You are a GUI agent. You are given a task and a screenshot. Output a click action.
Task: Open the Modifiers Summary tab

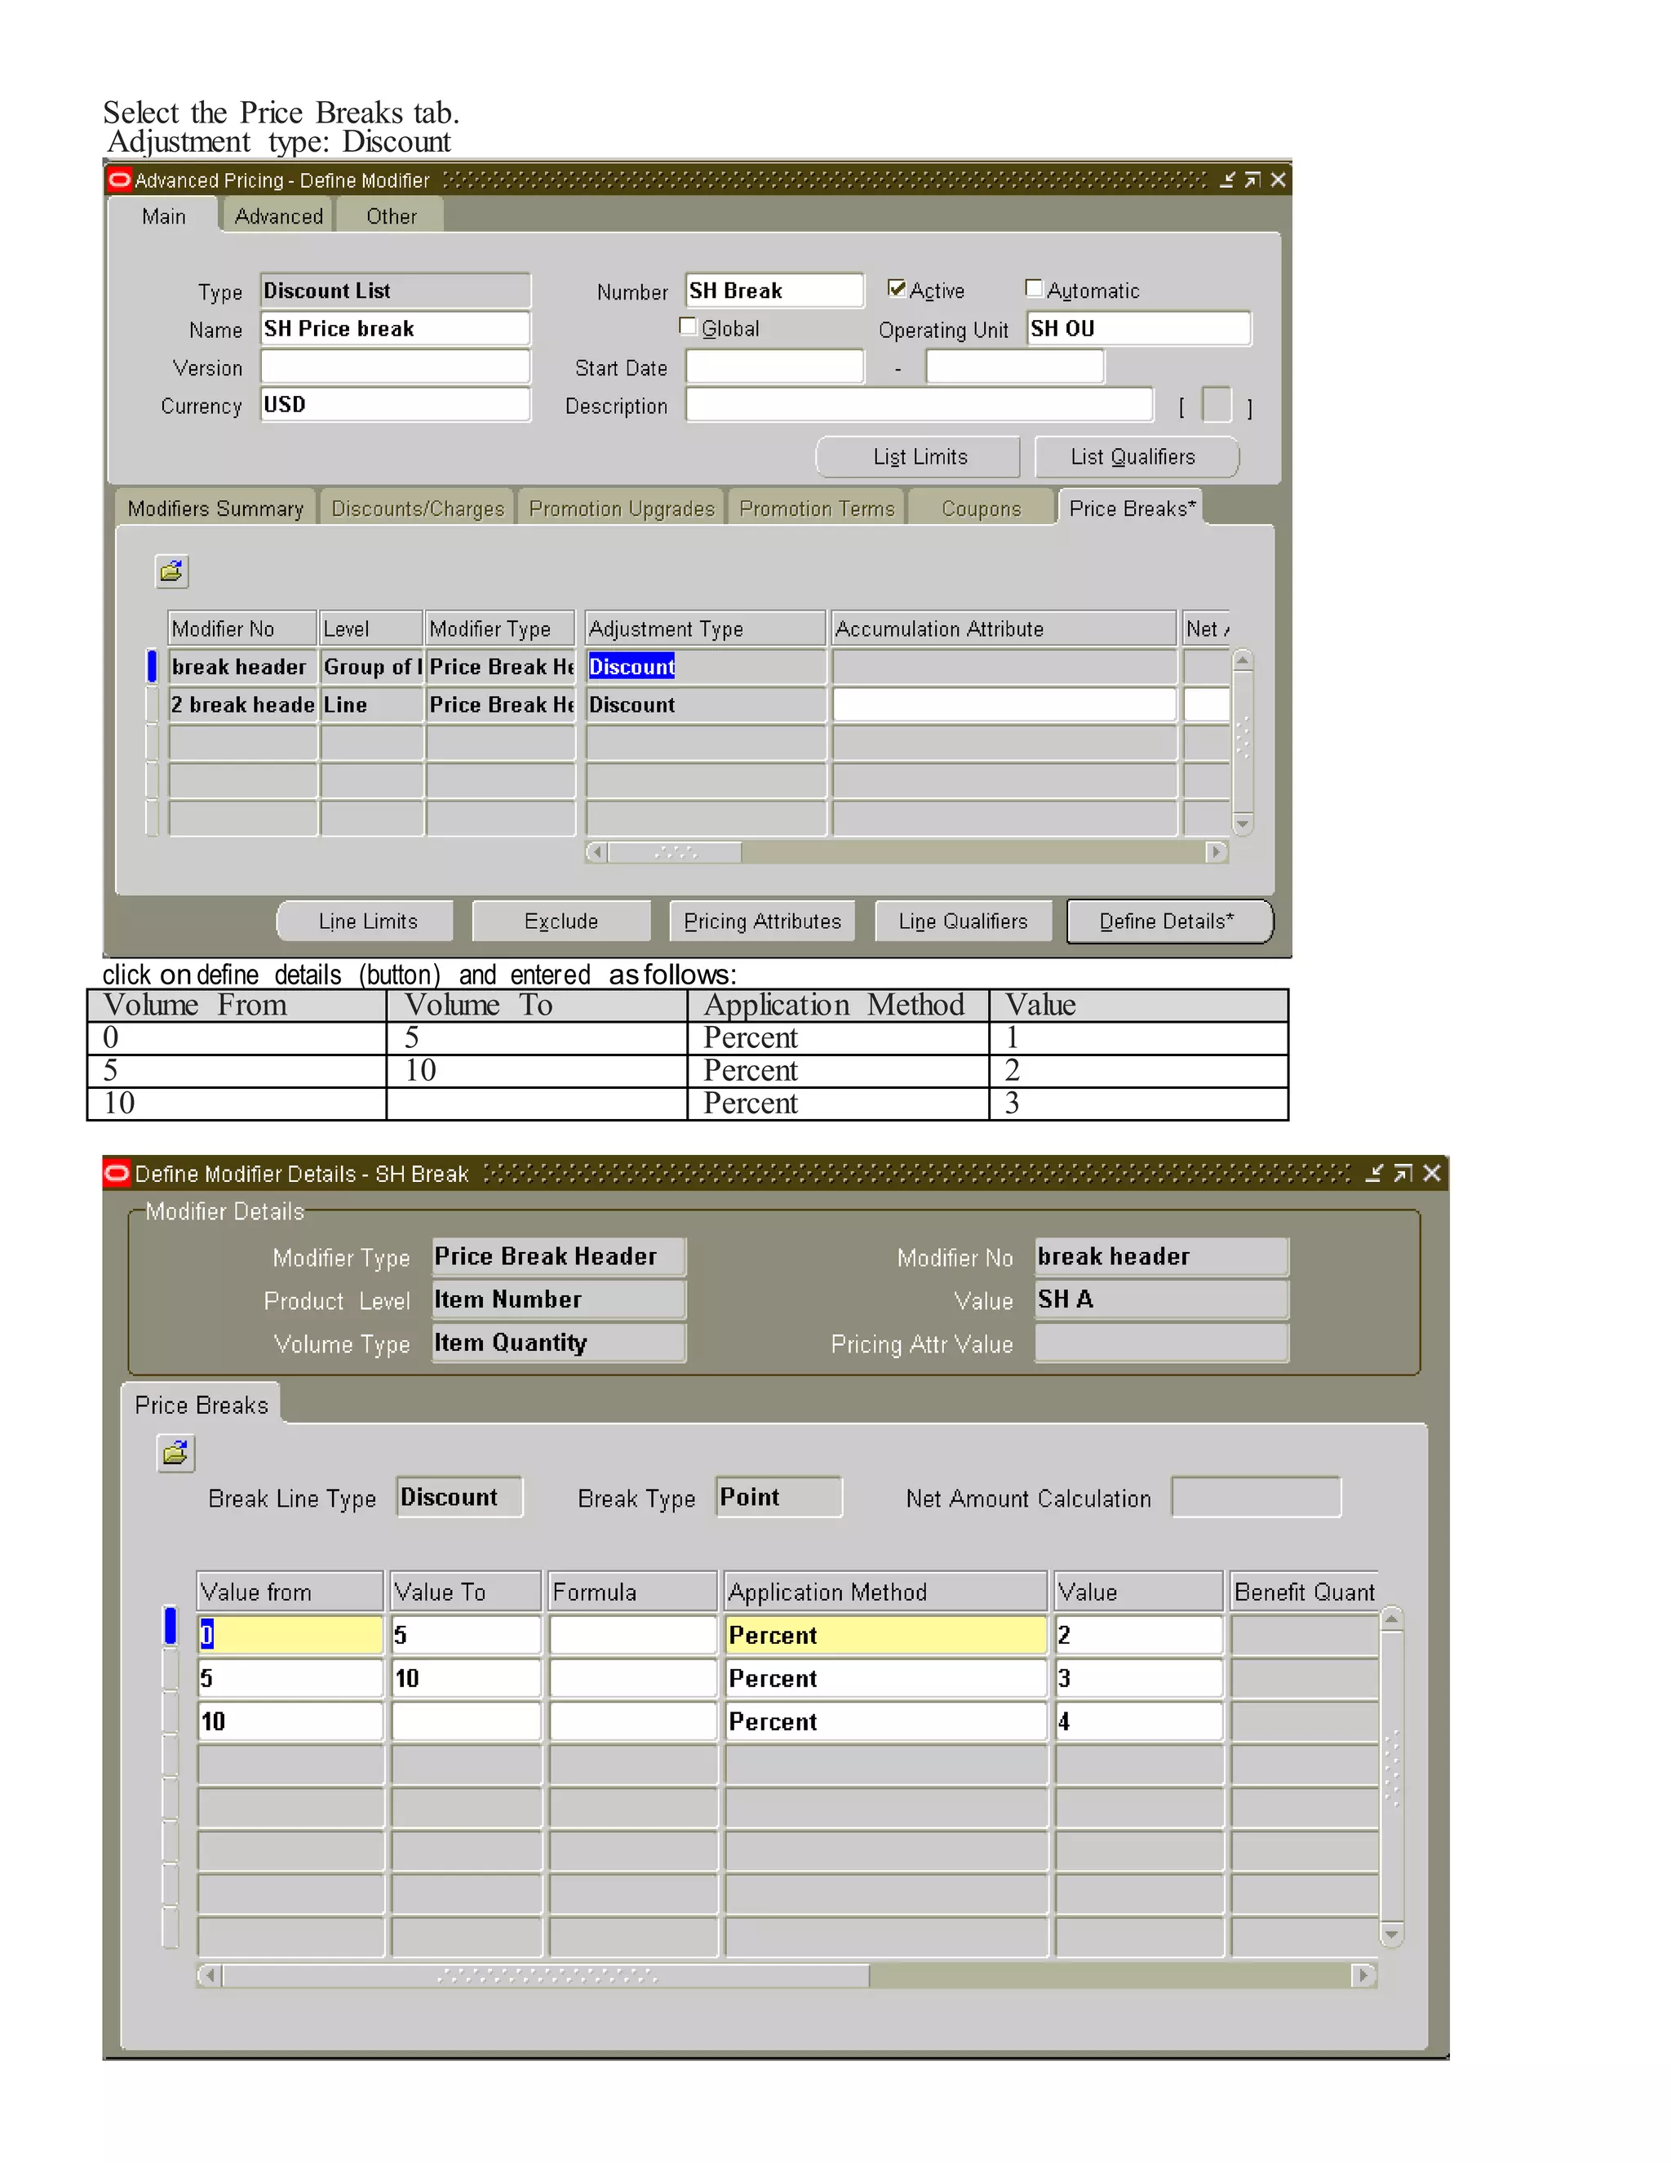coord(215,508)
